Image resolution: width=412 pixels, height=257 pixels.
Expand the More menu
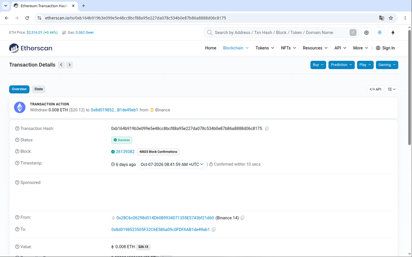click(x=360, y=48)
